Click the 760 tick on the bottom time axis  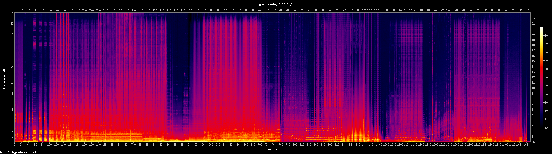(281, 145)
